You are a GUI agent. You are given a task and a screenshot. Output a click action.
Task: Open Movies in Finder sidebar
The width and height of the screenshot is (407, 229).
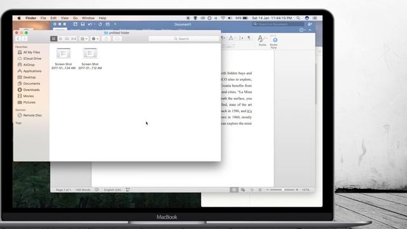point(25,96)
